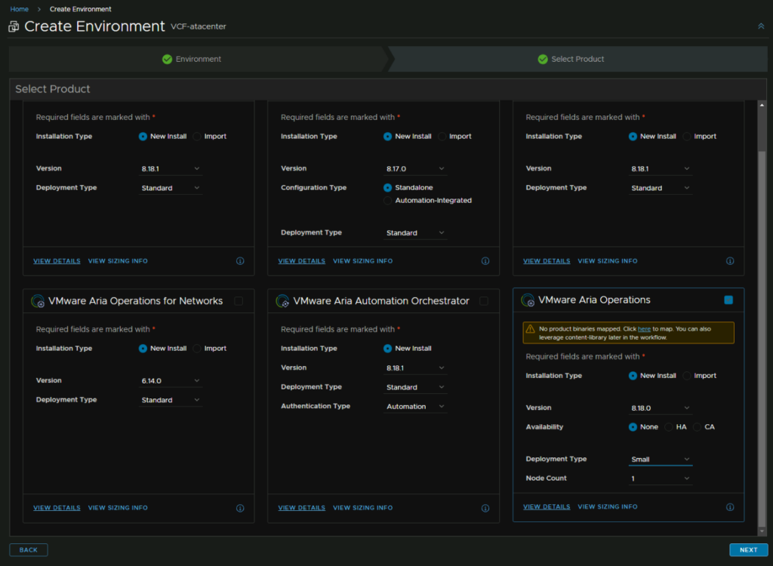
Task: Click the Create Environment page title icon
Action: [14, 26]
